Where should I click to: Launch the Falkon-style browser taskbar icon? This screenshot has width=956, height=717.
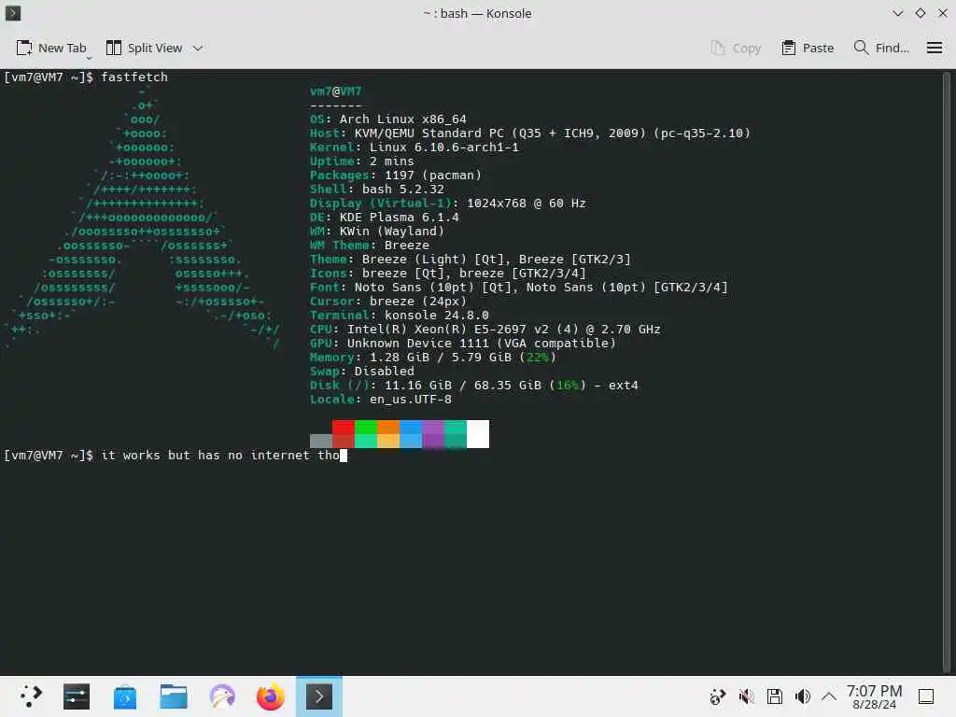coord(222,696)
